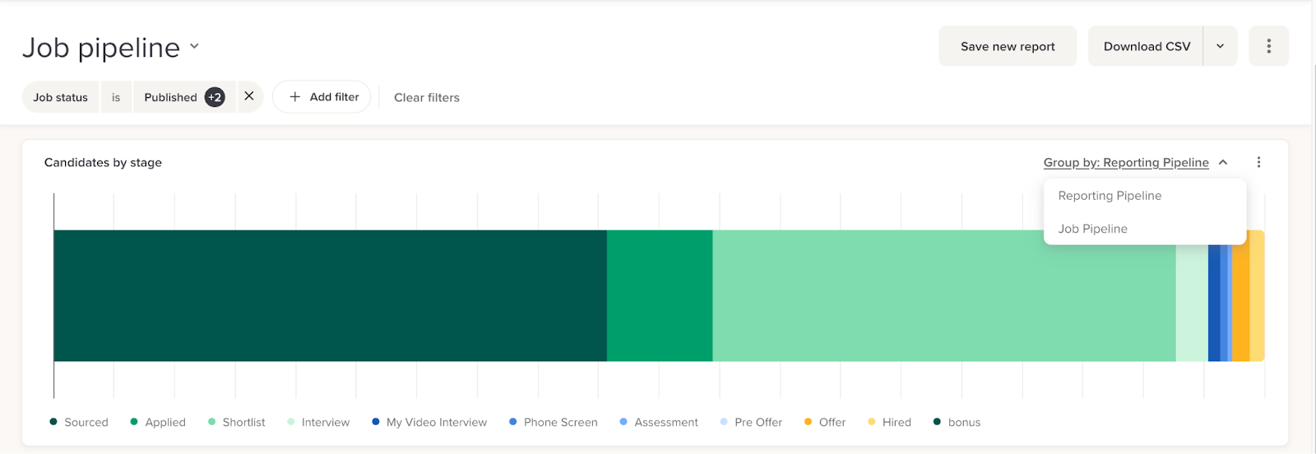Viewport: 1316px width, 454px height.
Task: Click the plus icon in Add filter
Action: pyautogui.click(x=295, y=97)
